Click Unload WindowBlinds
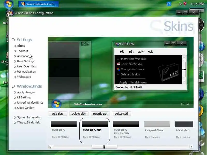Viewport: 207px width, 155px height. (30, 103)
